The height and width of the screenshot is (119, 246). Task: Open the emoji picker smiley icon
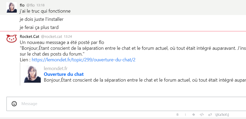tap(14, 104)
